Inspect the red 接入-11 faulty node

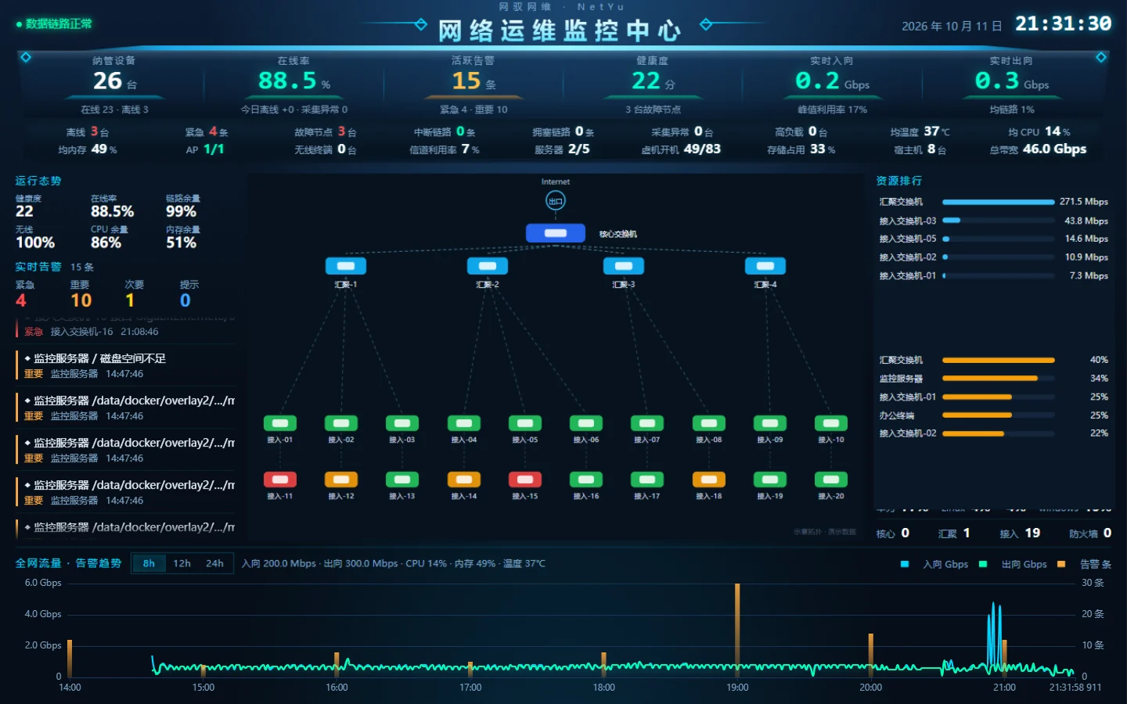279,480
